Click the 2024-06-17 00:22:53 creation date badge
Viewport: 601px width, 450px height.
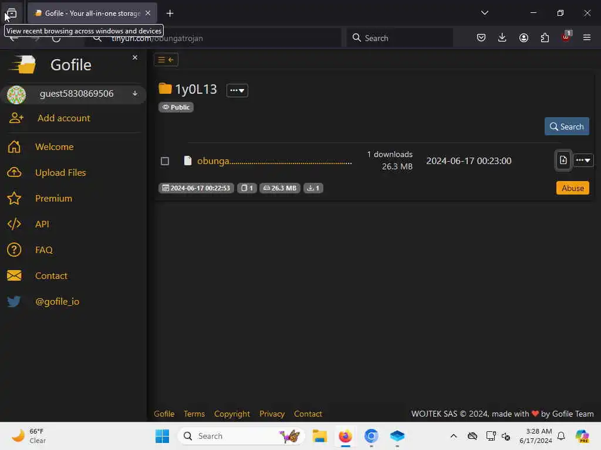[196, 188]
